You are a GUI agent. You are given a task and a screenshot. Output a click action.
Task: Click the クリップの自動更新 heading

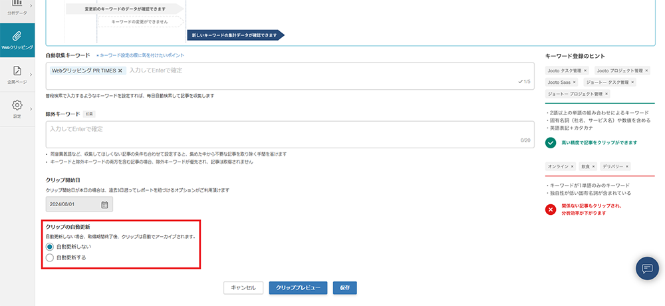tap(67, 227)
